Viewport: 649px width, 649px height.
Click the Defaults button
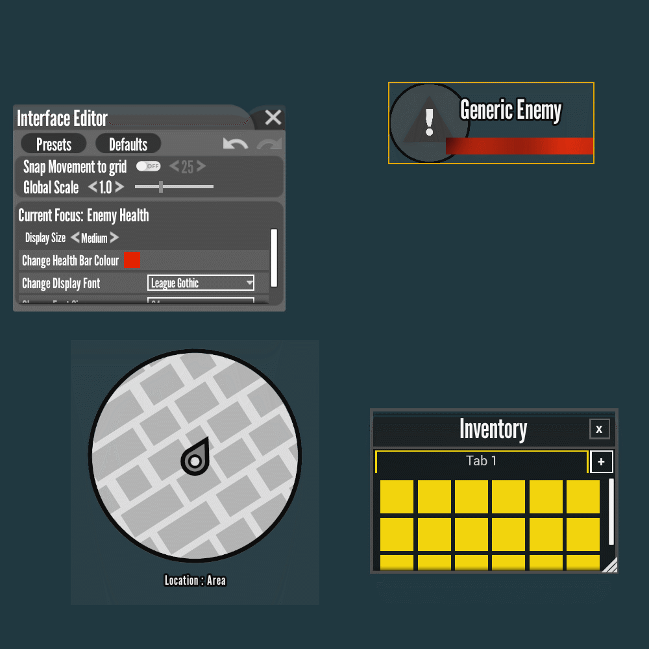[x=128, y=144]
